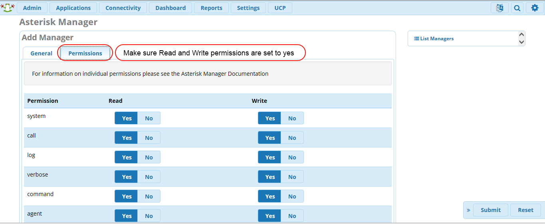Set verbose Read permission to Yes
This screenshot has width=545, height=224.
pos(127,177)
